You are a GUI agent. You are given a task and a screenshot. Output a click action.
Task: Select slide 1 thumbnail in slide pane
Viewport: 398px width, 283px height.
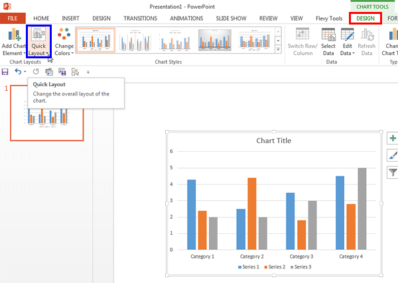47,113
